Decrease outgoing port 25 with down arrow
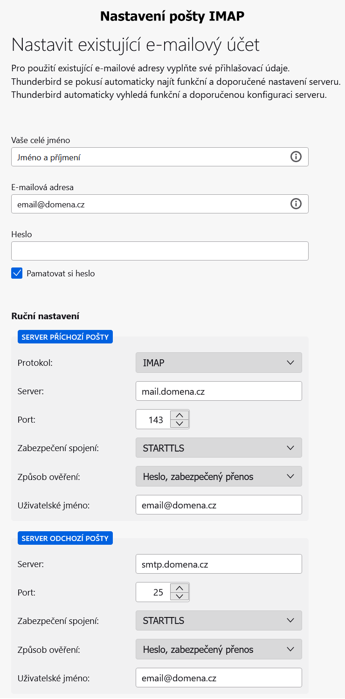 pyautogui.click(x=180, y=596)
